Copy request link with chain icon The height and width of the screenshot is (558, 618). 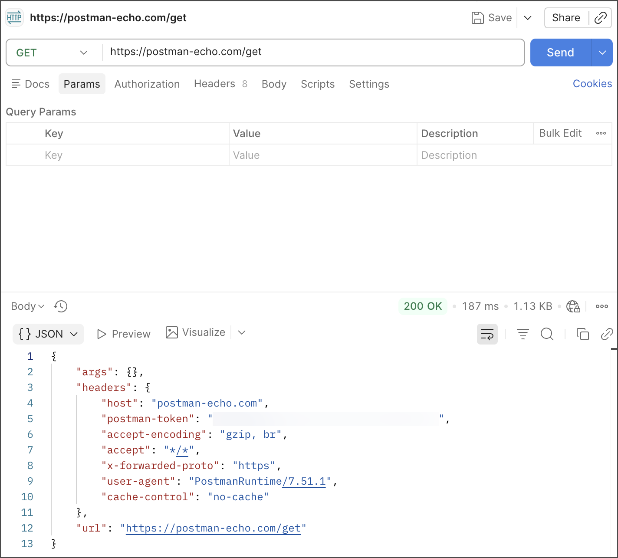click(601, 18)
